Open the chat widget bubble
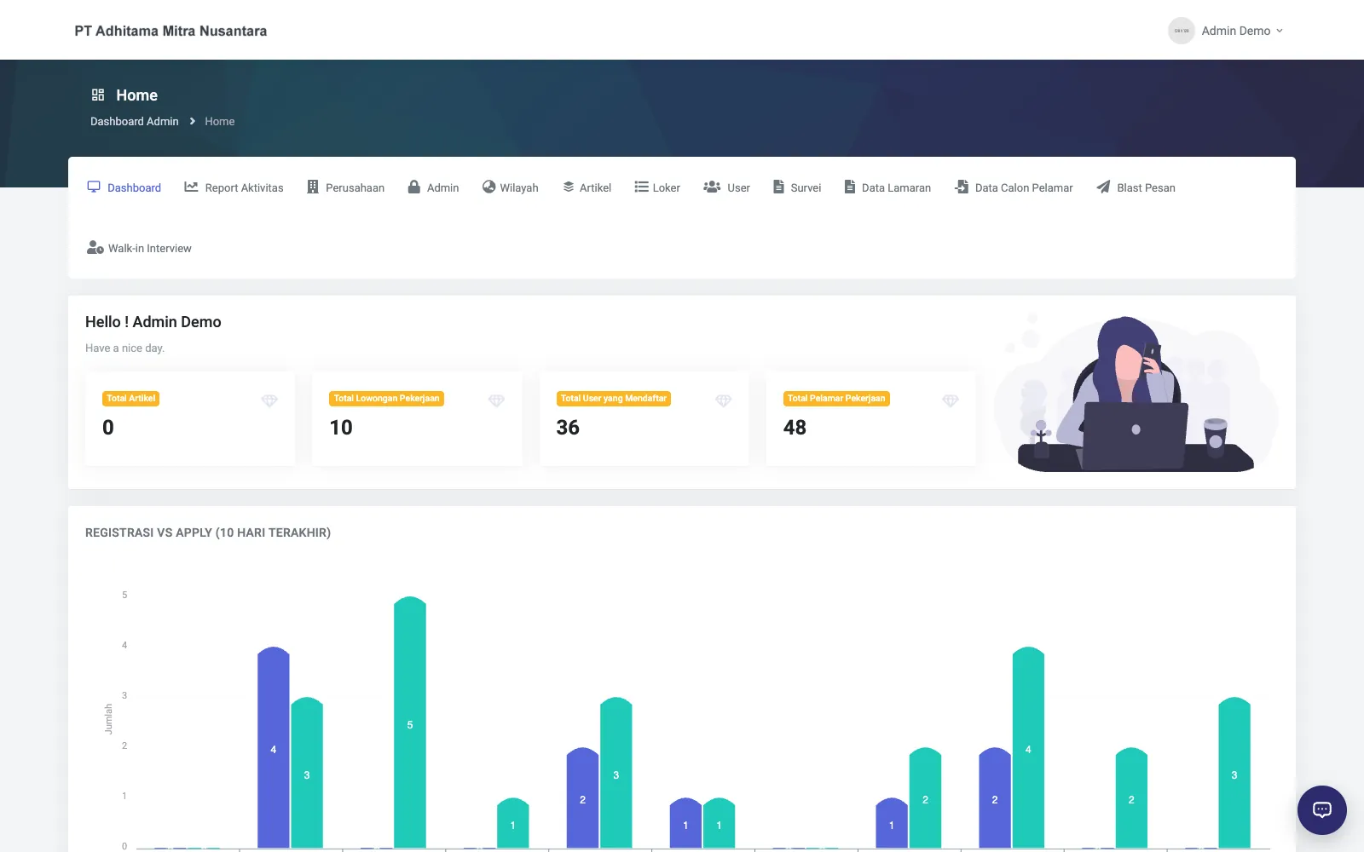1364x852 pixels. [x=1322, y=810]
